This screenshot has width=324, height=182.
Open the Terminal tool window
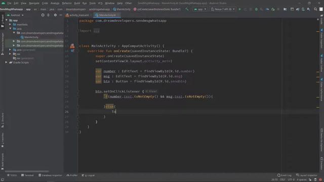[27, 175]
